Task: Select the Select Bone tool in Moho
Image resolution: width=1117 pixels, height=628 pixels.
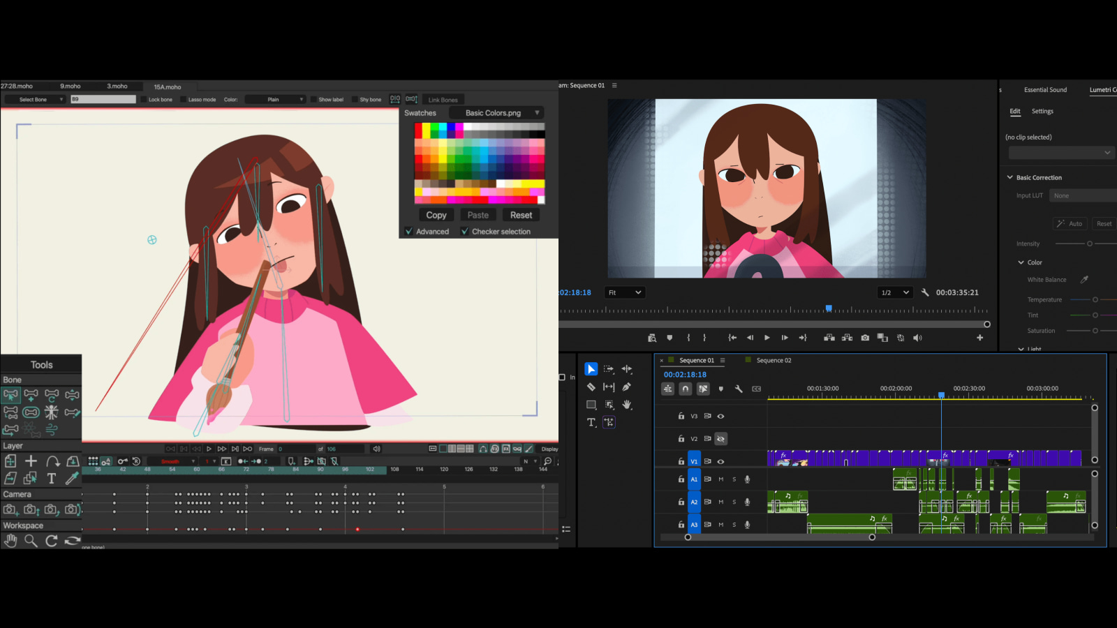Action: (10, 395)
